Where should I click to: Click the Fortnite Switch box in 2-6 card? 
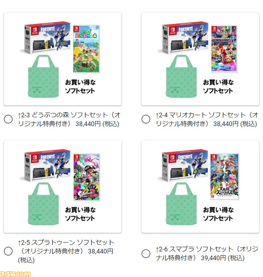pyautogui.click(x=183, y=166)
